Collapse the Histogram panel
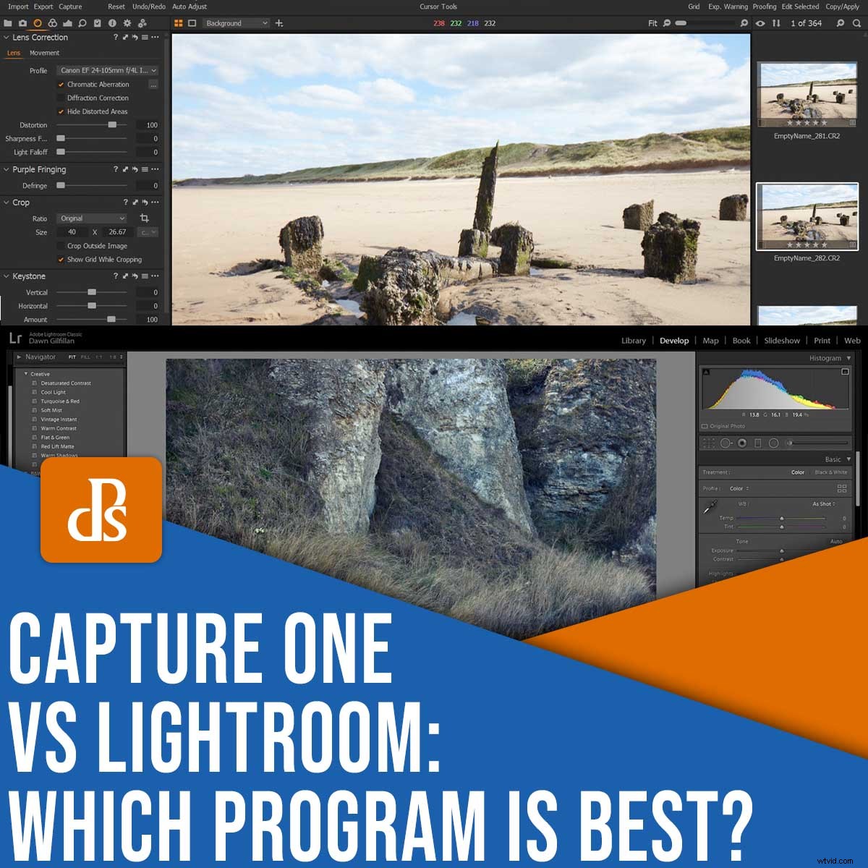The width and height of the screenshot is (868, 868). pos(848,357)
